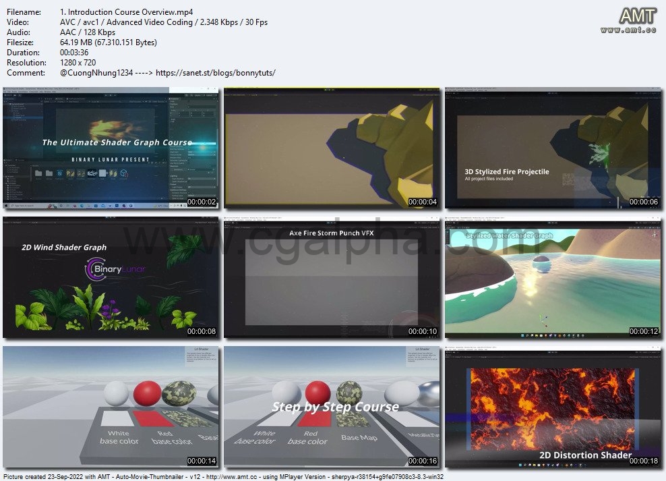Click the scene orientation gizmo in water scene

coord(653,234)
